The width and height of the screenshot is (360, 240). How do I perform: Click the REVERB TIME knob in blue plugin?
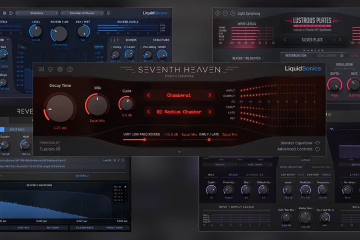pos(59,34)
